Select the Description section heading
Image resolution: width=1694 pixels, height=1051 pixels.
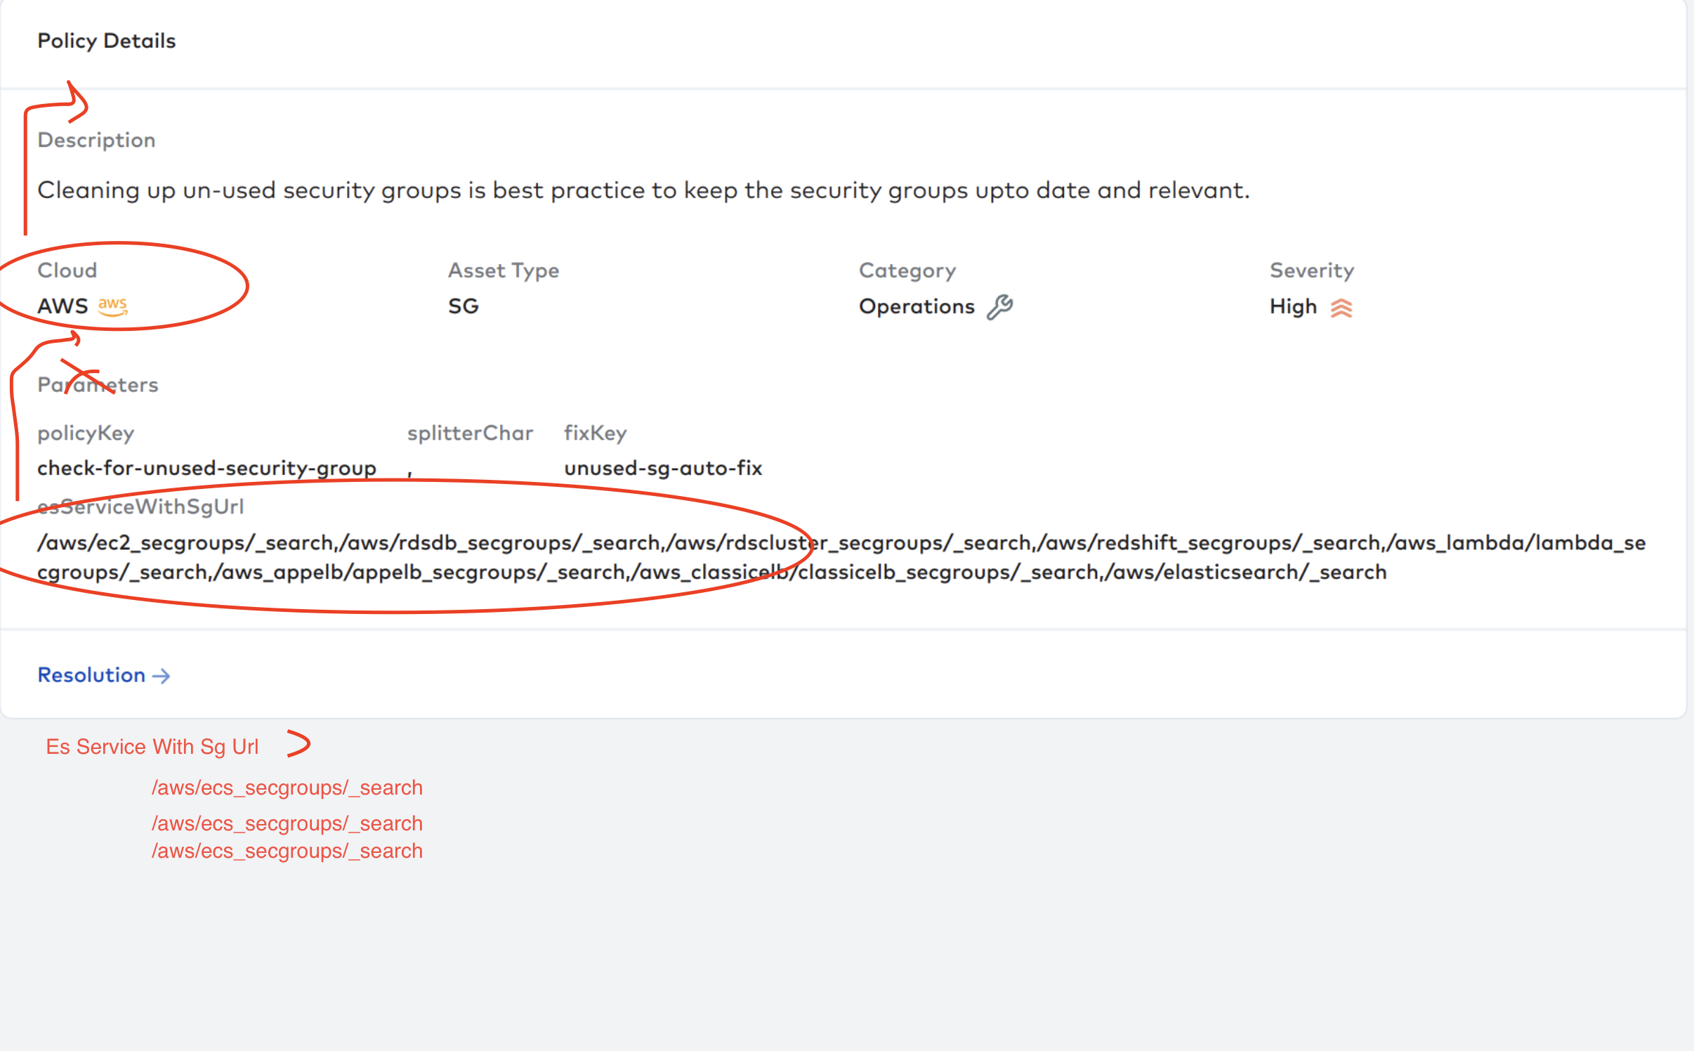coord(96,140)
